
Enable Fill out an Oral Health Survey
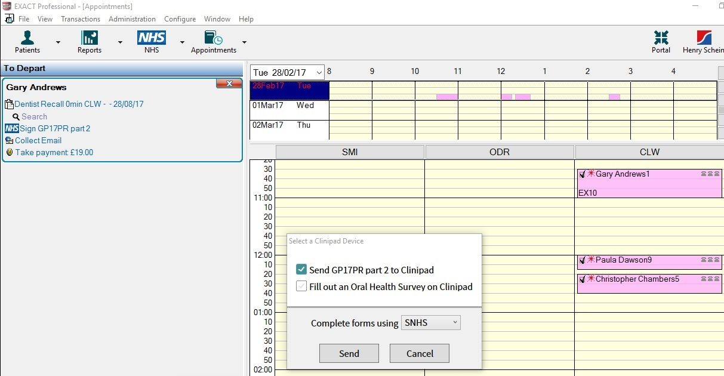pos(301,286)
